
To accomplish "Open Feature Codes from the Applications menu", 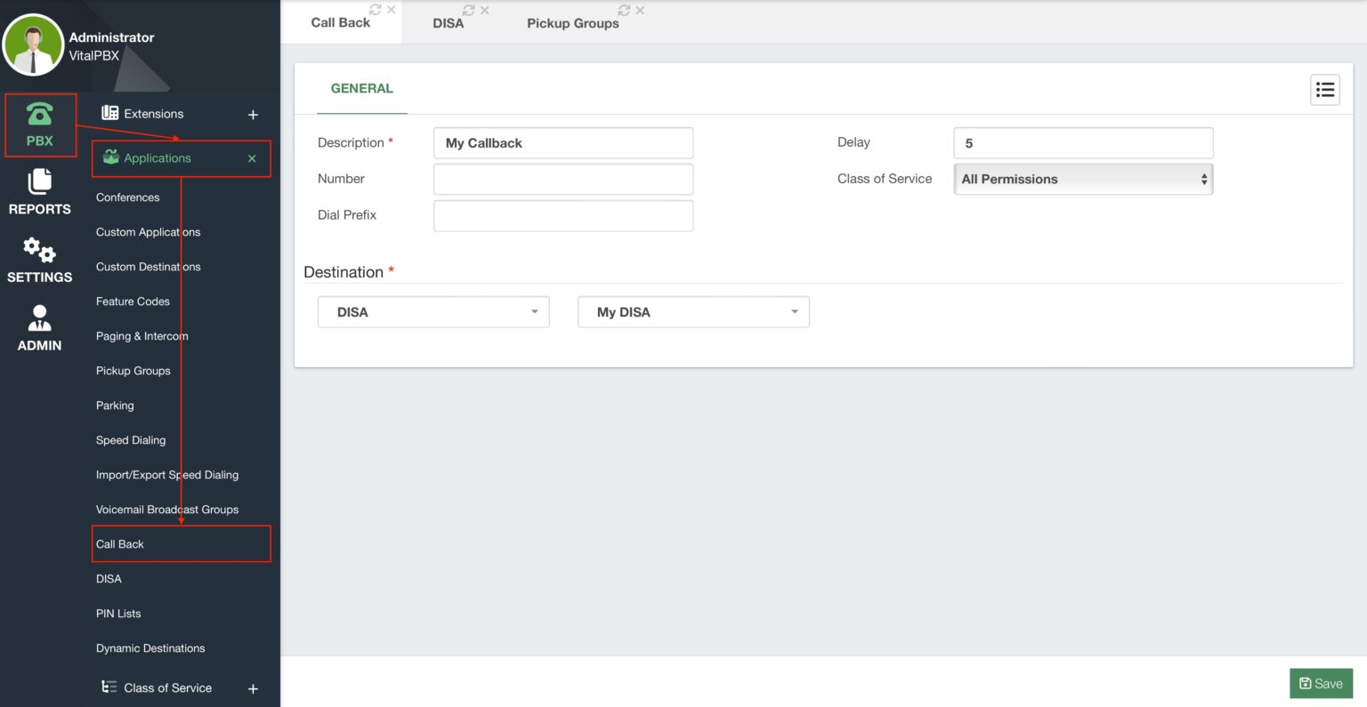I will point(132,301).
